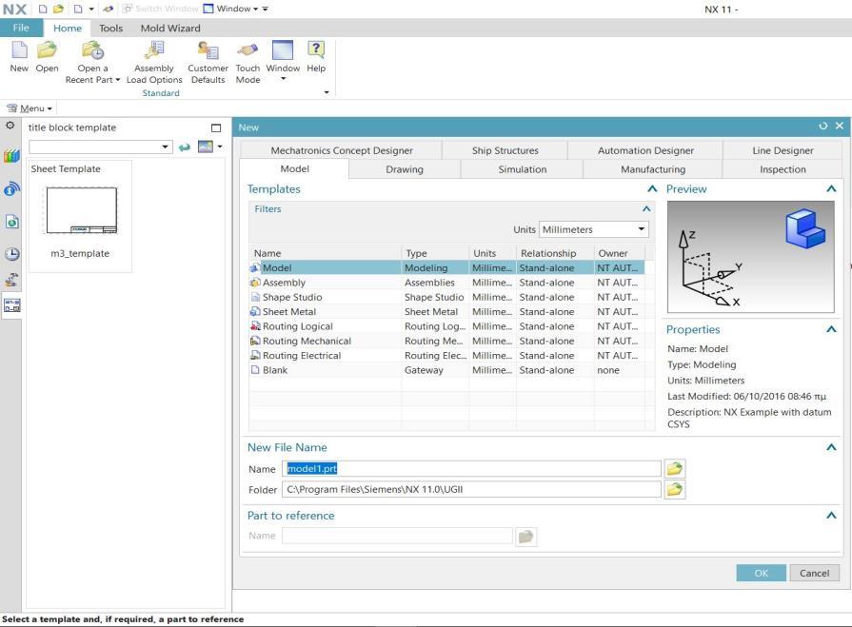852x627 pixels.
Task: Click Open a Recent Part icon
Action: pos(92,49)
